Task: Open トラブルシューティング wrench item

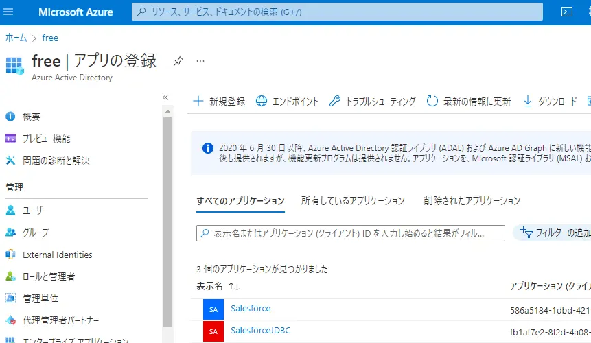Action: point(373,102)
